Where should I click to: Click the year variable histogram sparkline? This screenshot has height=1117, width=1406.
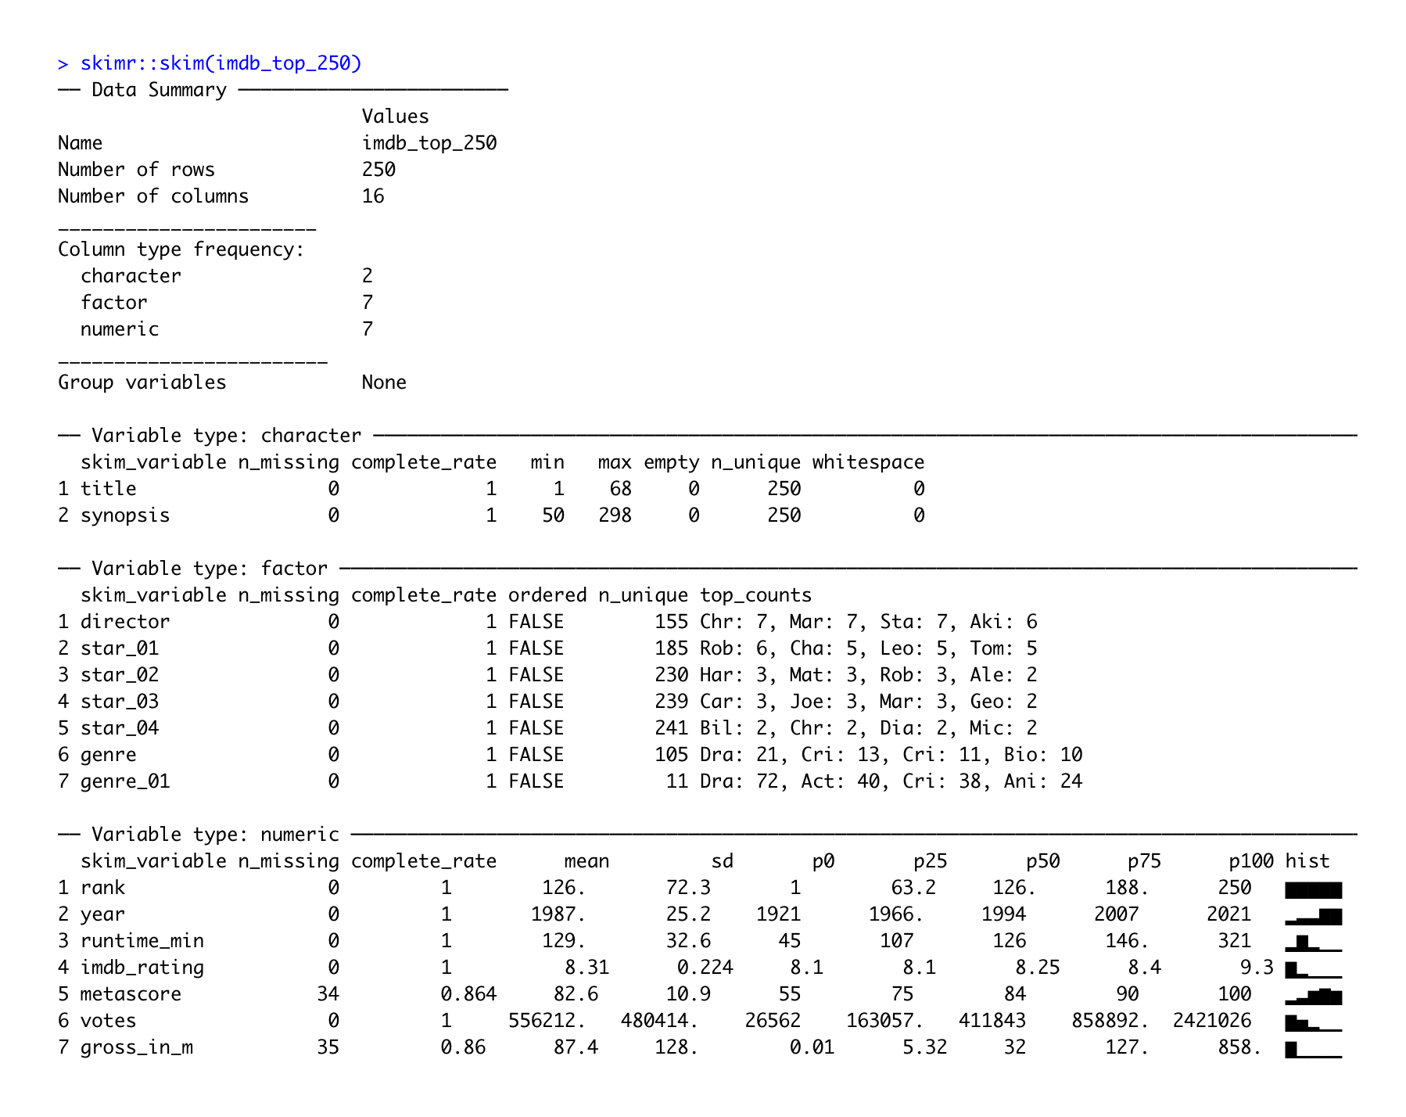(x=1313, y=916)
